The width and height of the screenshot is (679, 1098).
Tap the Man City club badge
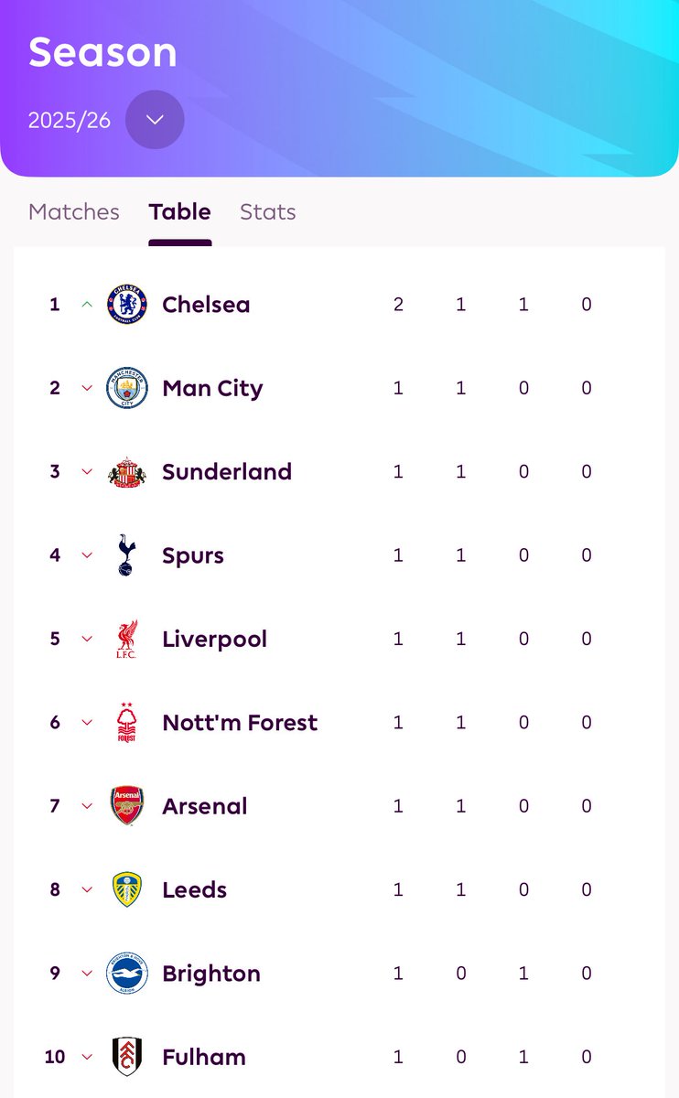126,388
